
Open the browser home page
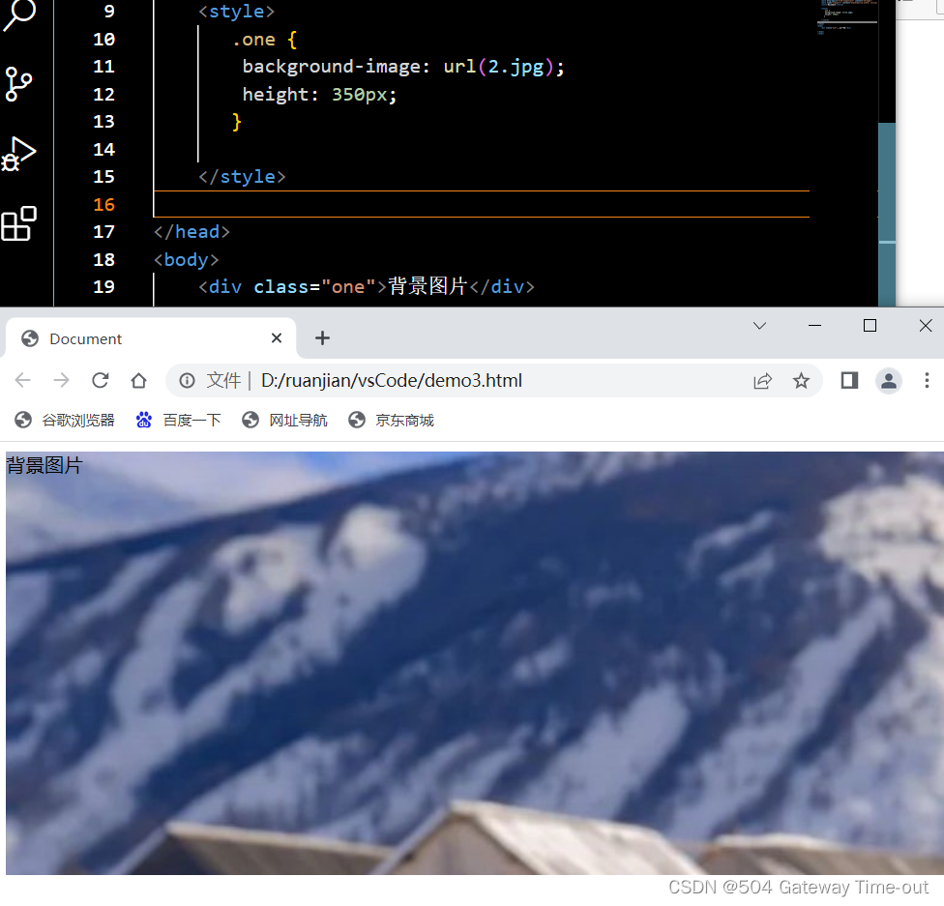pos(138,380)
